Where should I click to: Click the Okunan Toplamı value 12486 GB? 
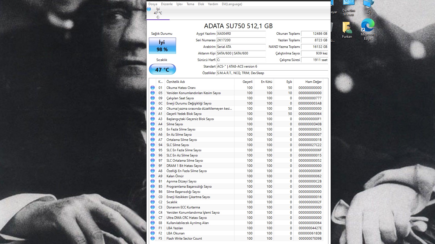[314, 34]
